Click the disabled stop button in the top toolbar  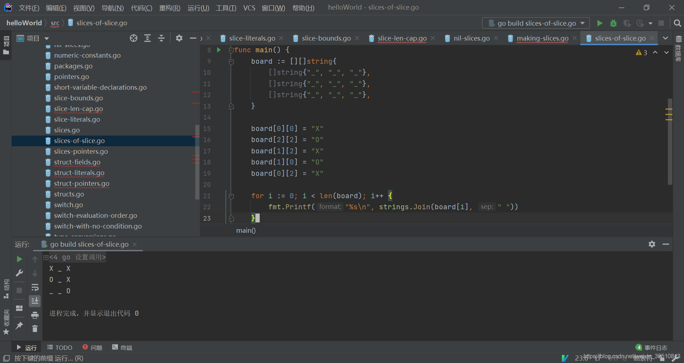(x=661, y=23)
